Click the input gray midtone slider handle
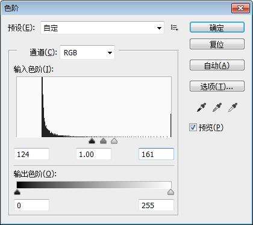This screenshot has height=225, width=253. pos(103,141)
